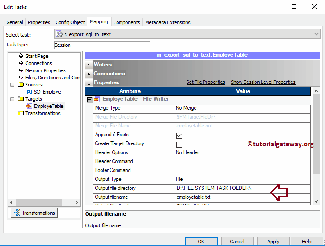325x246 pixels.
Task: Click the Help button
Action: tap(307, 241)
